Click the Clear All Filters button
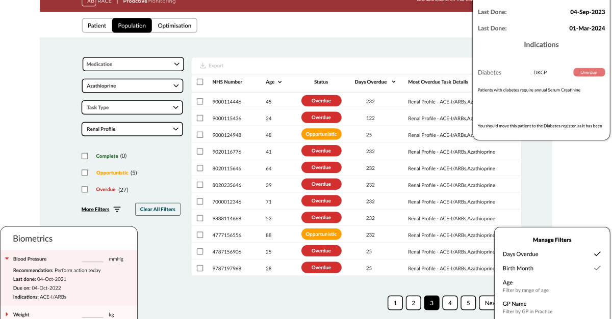This screenshot has width=612, height=319. click(158, 209)
